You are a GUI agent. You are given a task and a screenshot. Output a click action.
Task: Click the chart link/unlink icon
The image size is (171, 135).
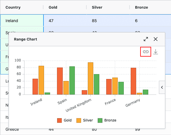(146, 52)
